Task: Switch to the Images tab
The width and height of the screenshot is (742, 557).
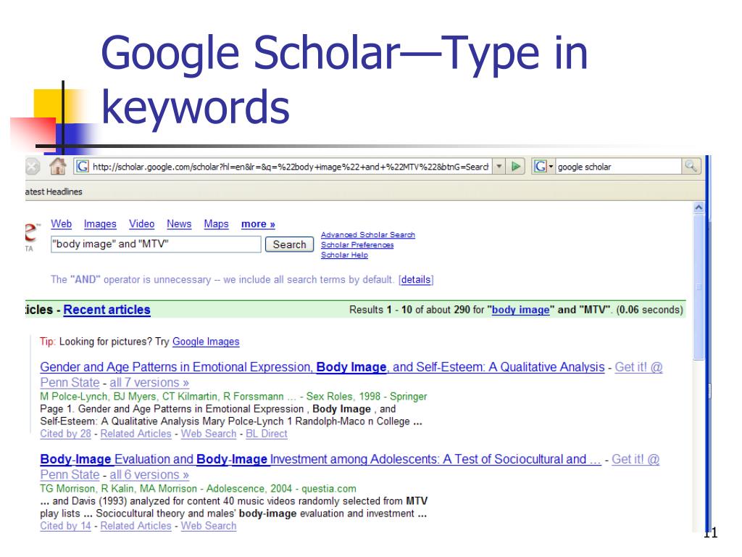Action: click(x=100, y=224)
